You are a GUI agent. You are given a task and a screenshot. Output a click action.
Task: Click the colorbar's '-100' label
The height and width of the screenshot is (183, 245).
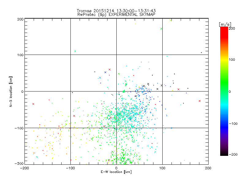[x=233, y=124]
